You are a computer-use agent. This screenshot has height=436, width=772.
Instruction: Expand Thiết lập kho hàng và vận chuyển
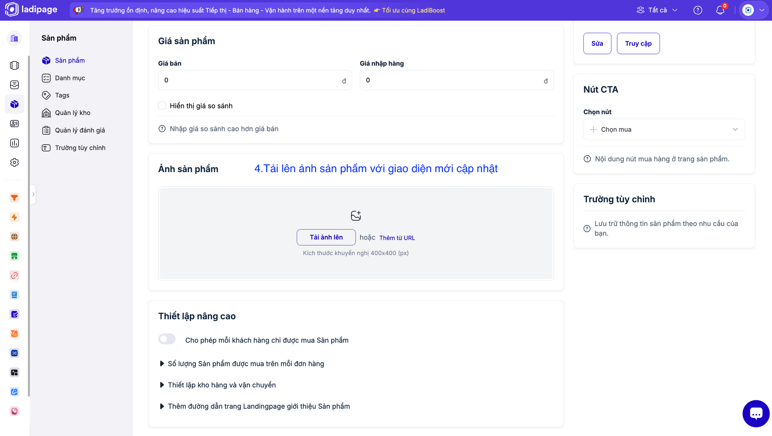point(222,385)
